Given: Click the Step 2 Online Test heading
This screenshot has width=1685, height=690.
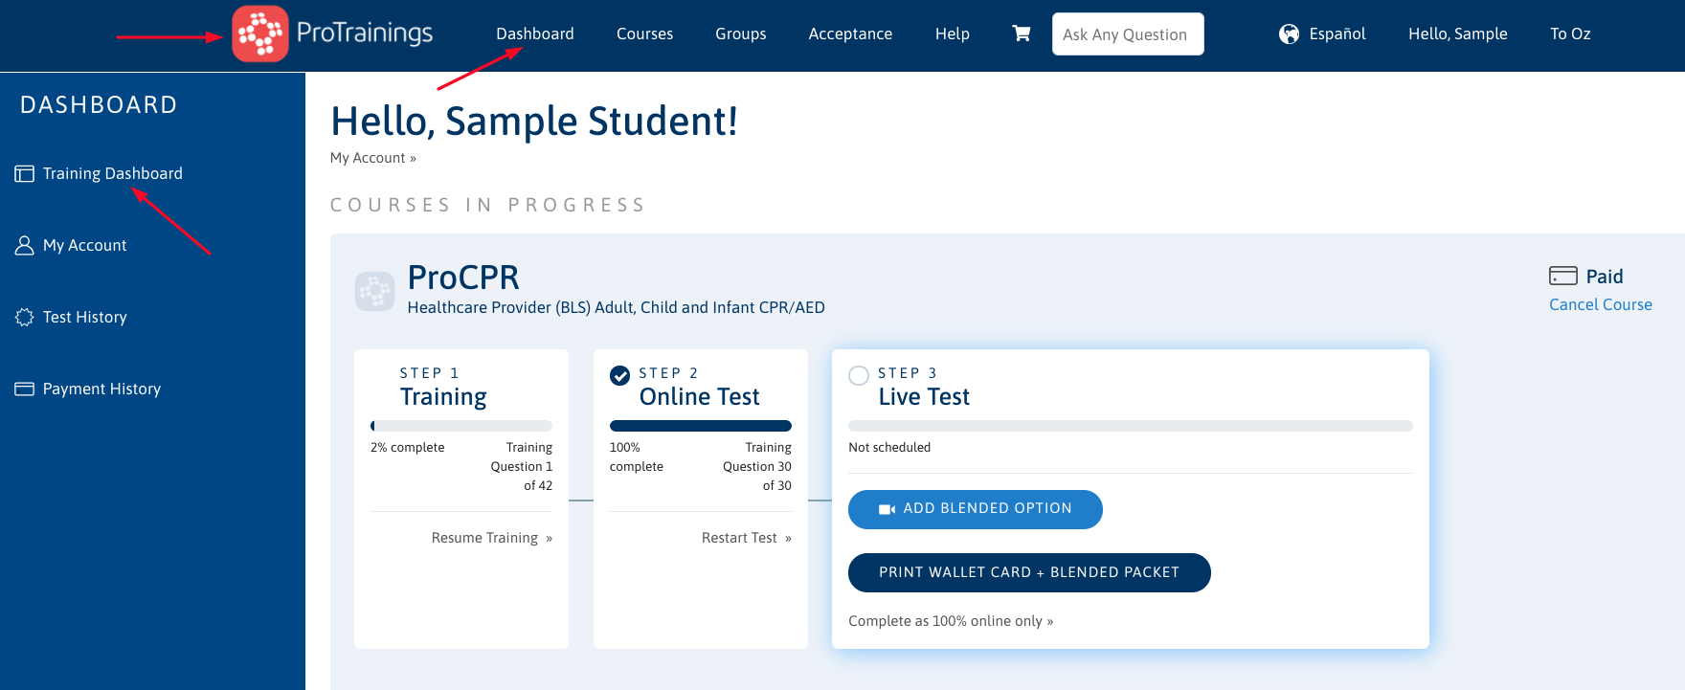Looking at the screenshot, I should (700, 396).
